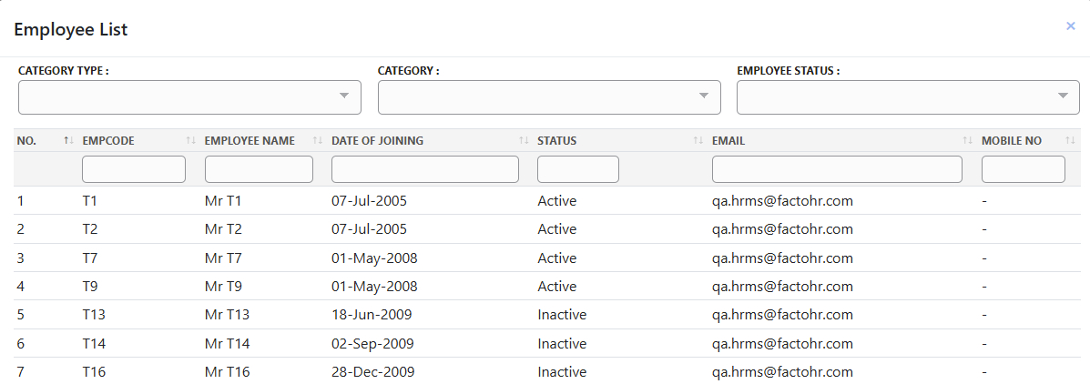
Task: Click DATE OF JOINING sort arrows
Action: coord(524,141)
